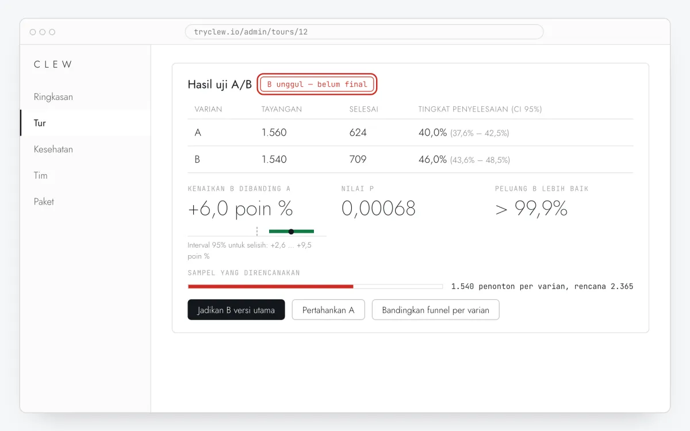Click the VARIAN column header
Screen dimensions: 690x431
(x=208, y=109)
